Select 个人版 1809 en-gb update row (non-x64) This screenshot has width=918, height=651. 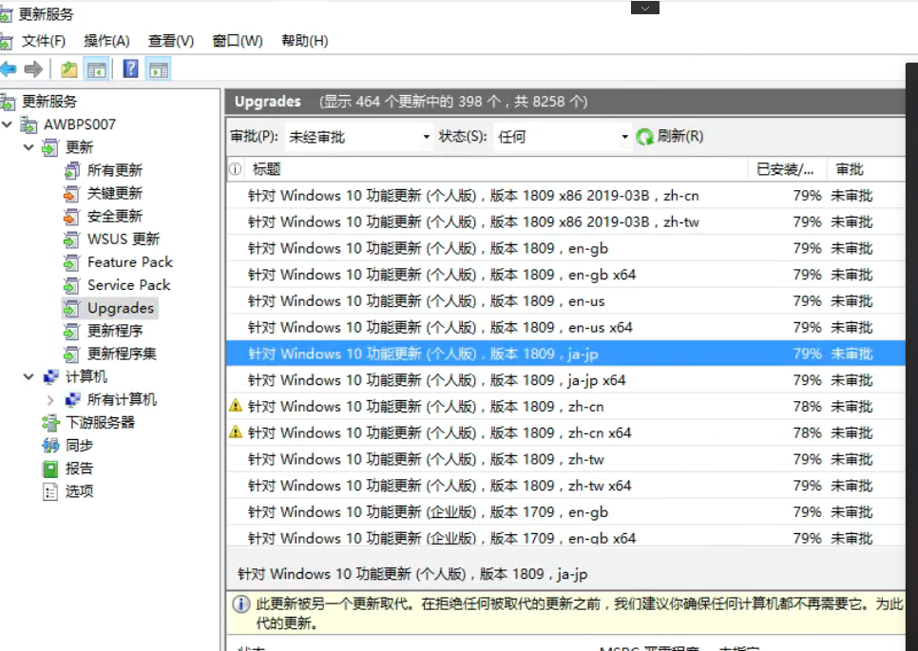pos(565,248)
